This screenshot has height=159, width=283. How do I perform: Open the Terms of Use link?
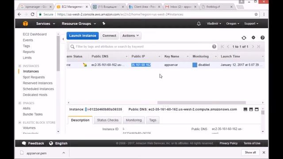point(252,143)
